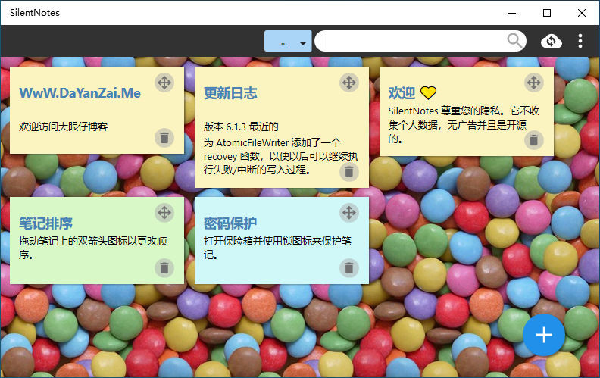Synchronize notes with the cloud icon
Screen dimensions: 600x378
tap(551, 41)
